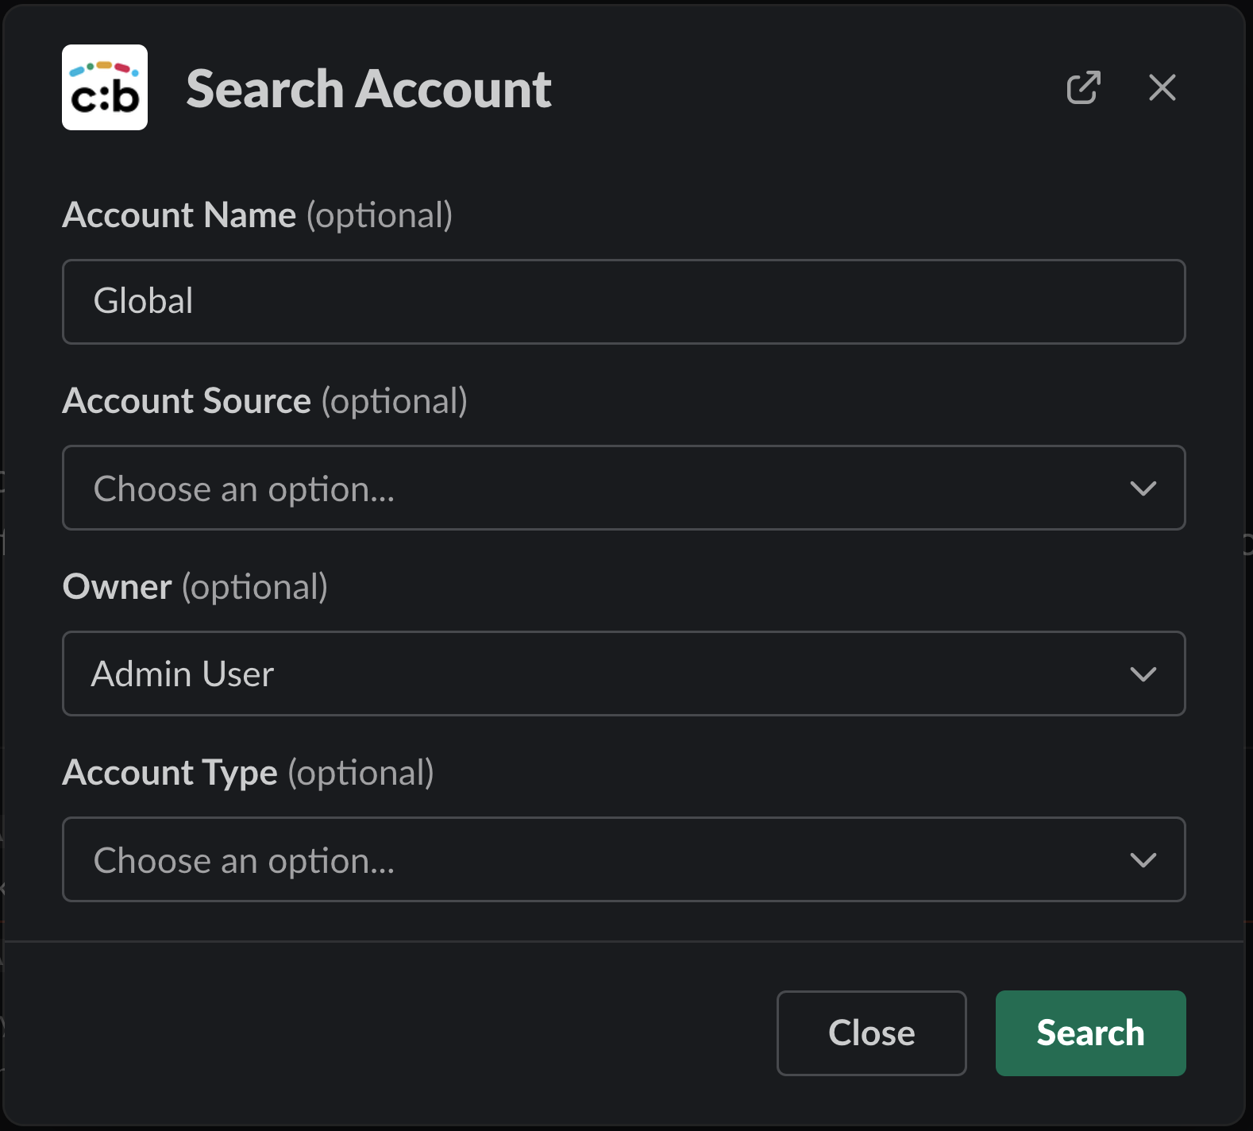Click the c:b app logo icon
The image size is (1253, 1131).
105,87
